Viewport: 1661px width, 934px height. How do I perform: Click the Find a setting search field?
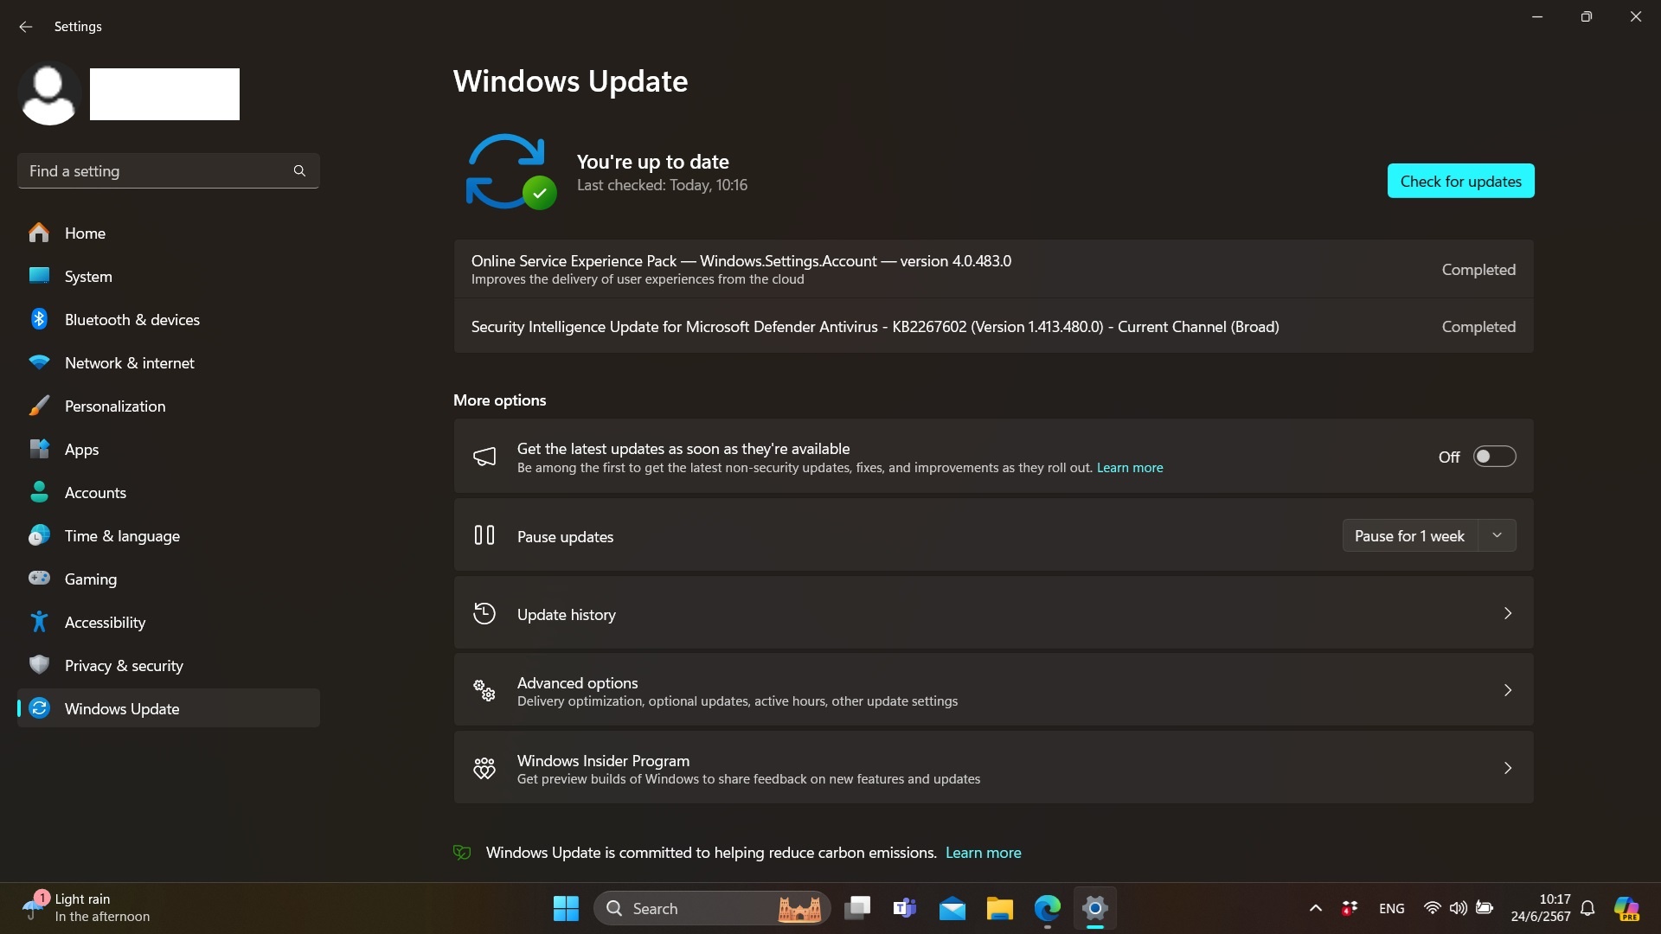(156, 171)
